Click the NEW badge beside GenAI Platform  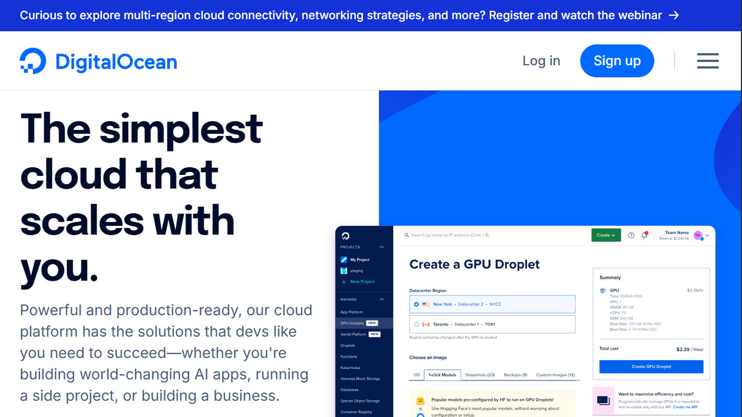[x=375, y=334]
